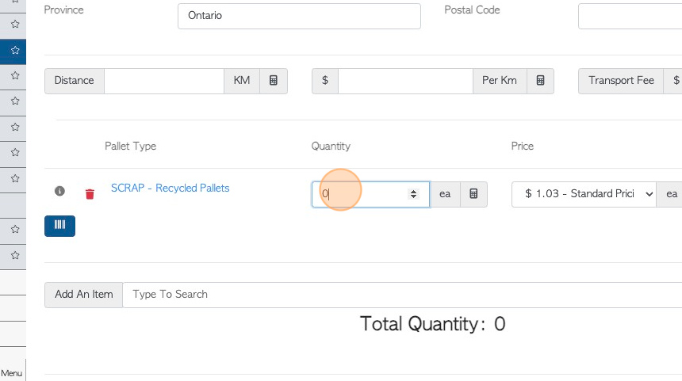Screen dimensions: 682x381
Task: Click the star icon below the highlighted one
Action: [x=15, y=76]
